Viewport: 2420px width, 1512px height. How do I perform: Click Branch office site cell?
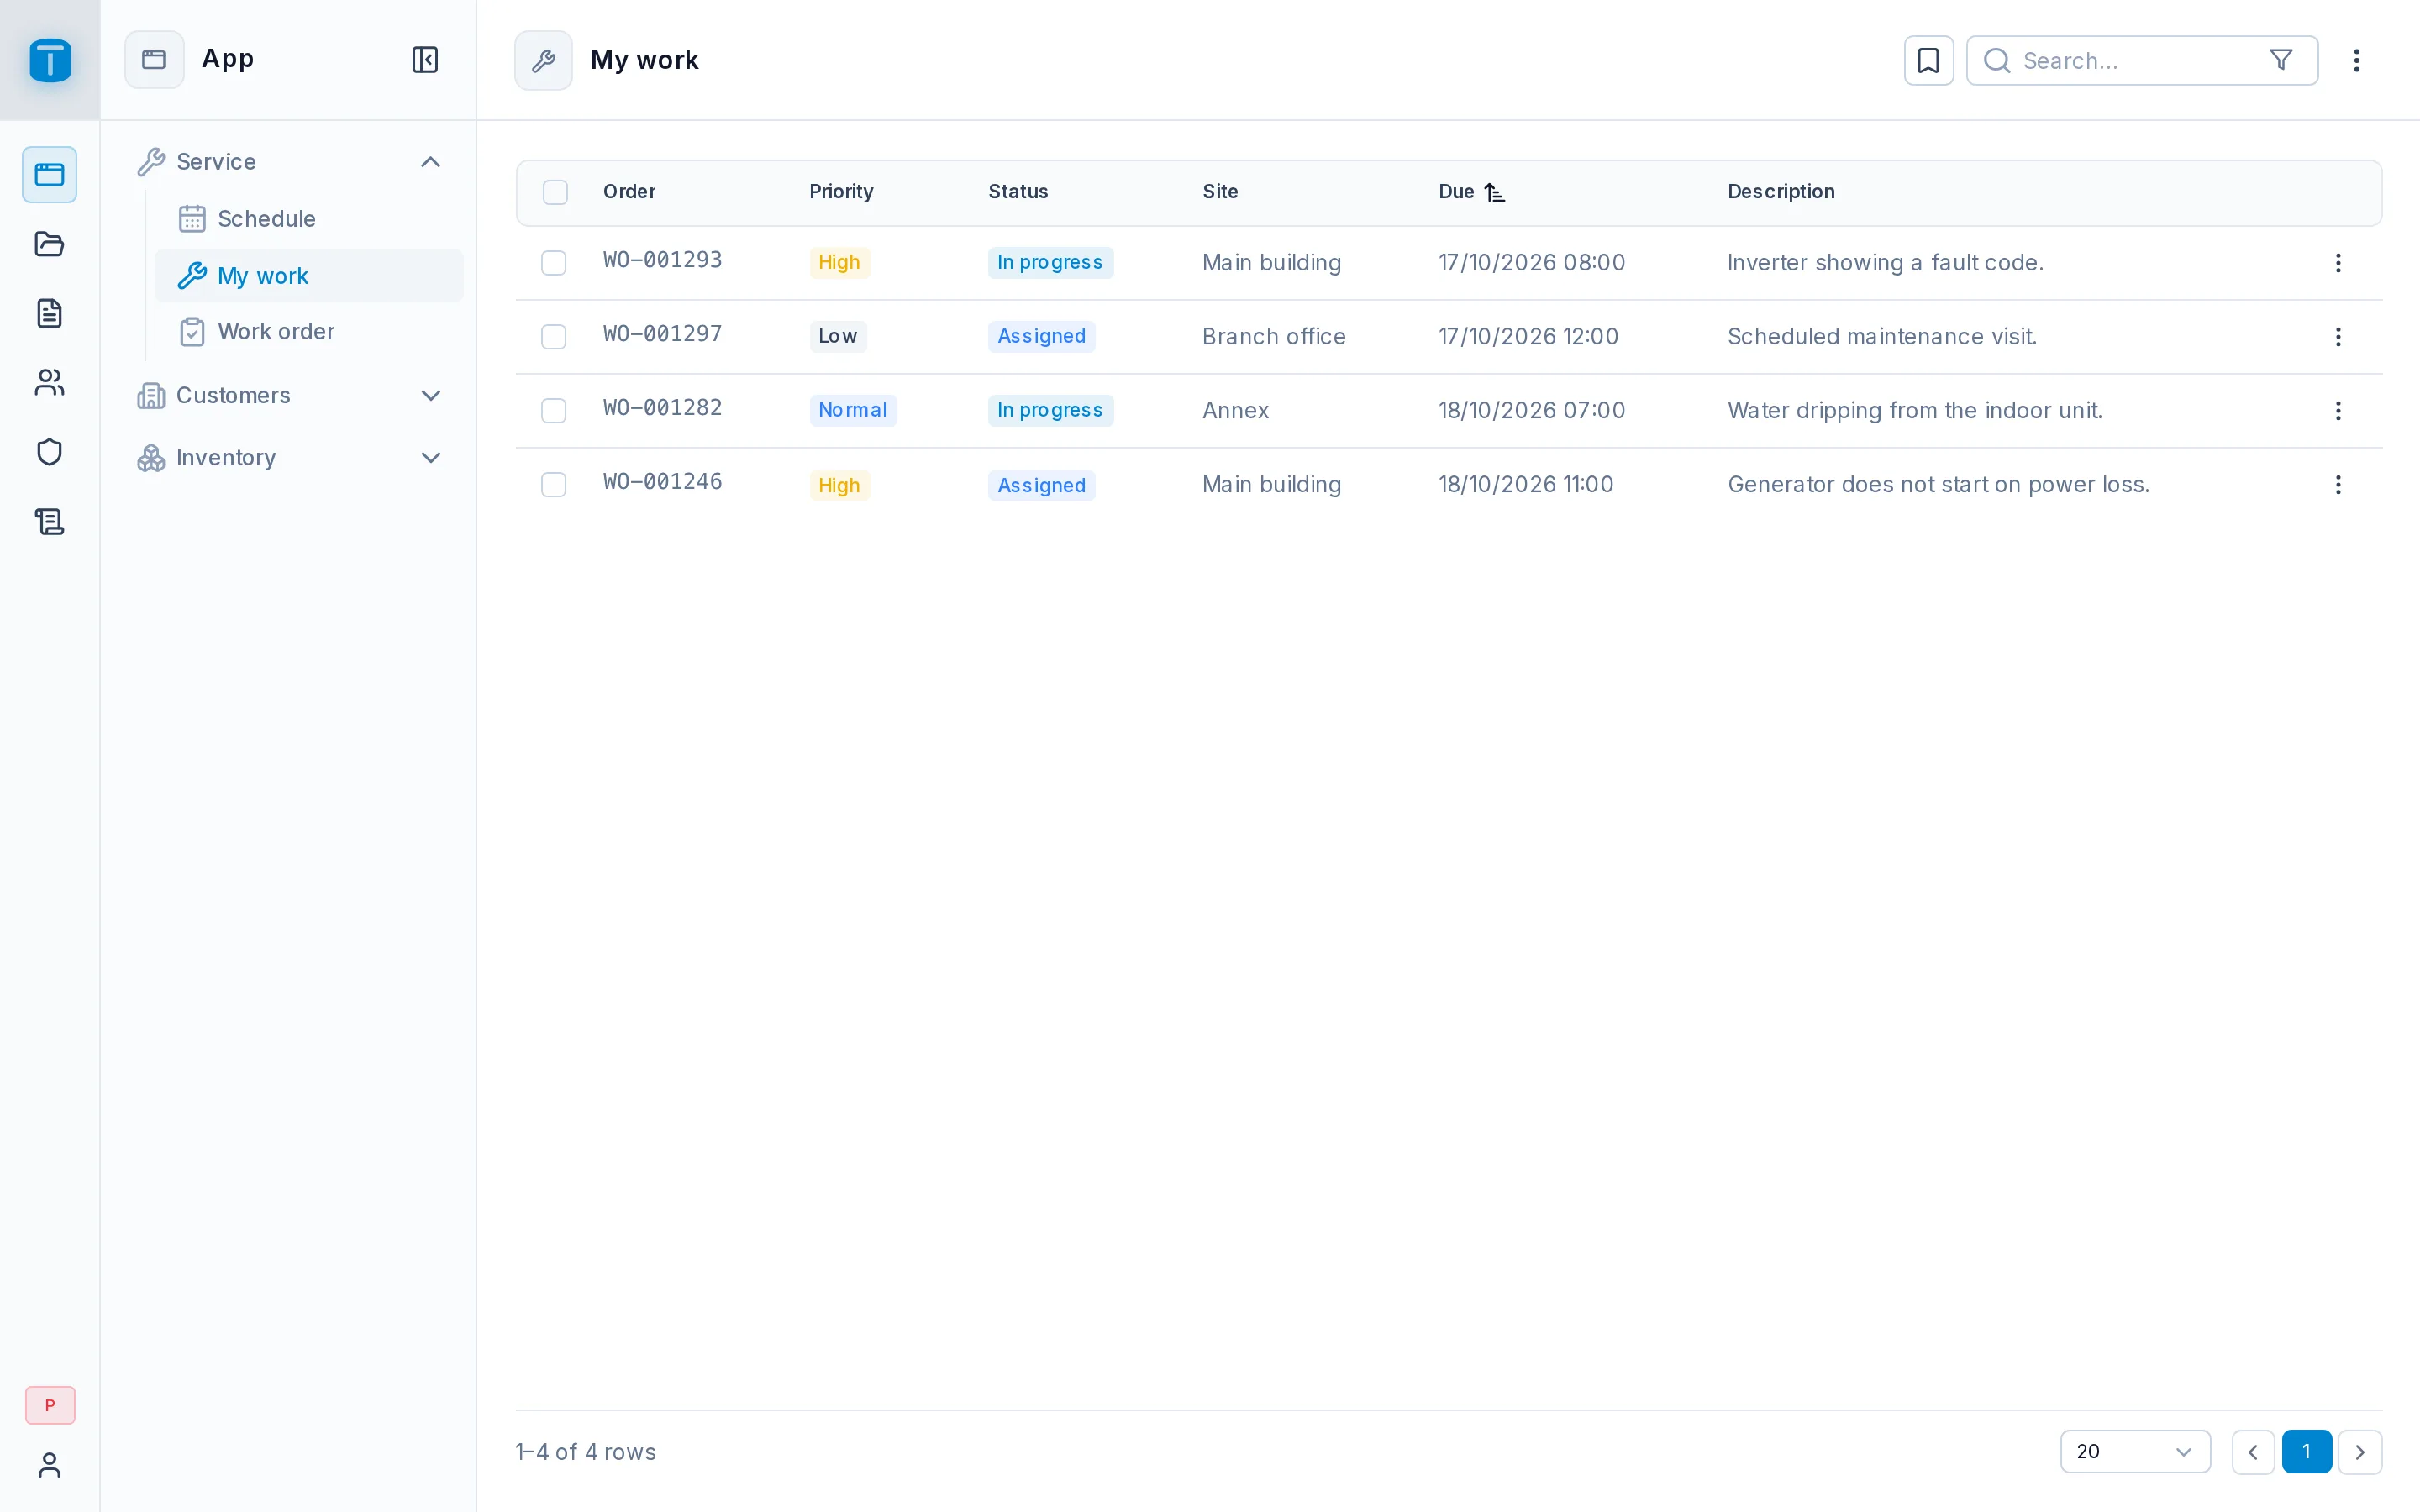tap(1274, 337)
